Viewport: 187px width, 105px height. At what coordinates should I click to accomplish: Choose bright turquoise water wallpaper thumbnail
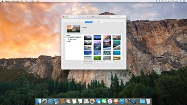pos(117,53)
